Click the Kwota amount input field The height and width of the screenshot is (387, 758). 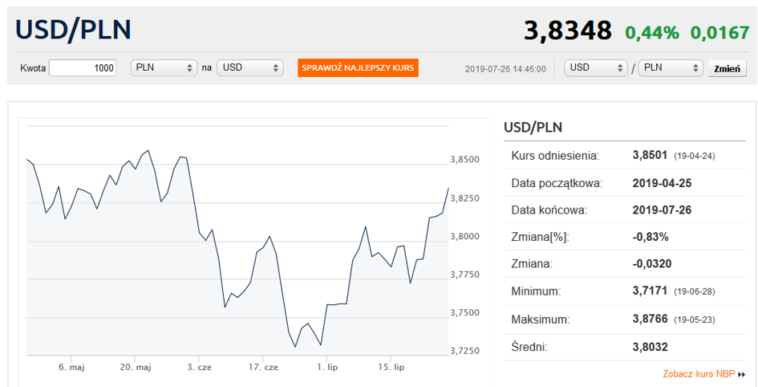click(83, 68)
